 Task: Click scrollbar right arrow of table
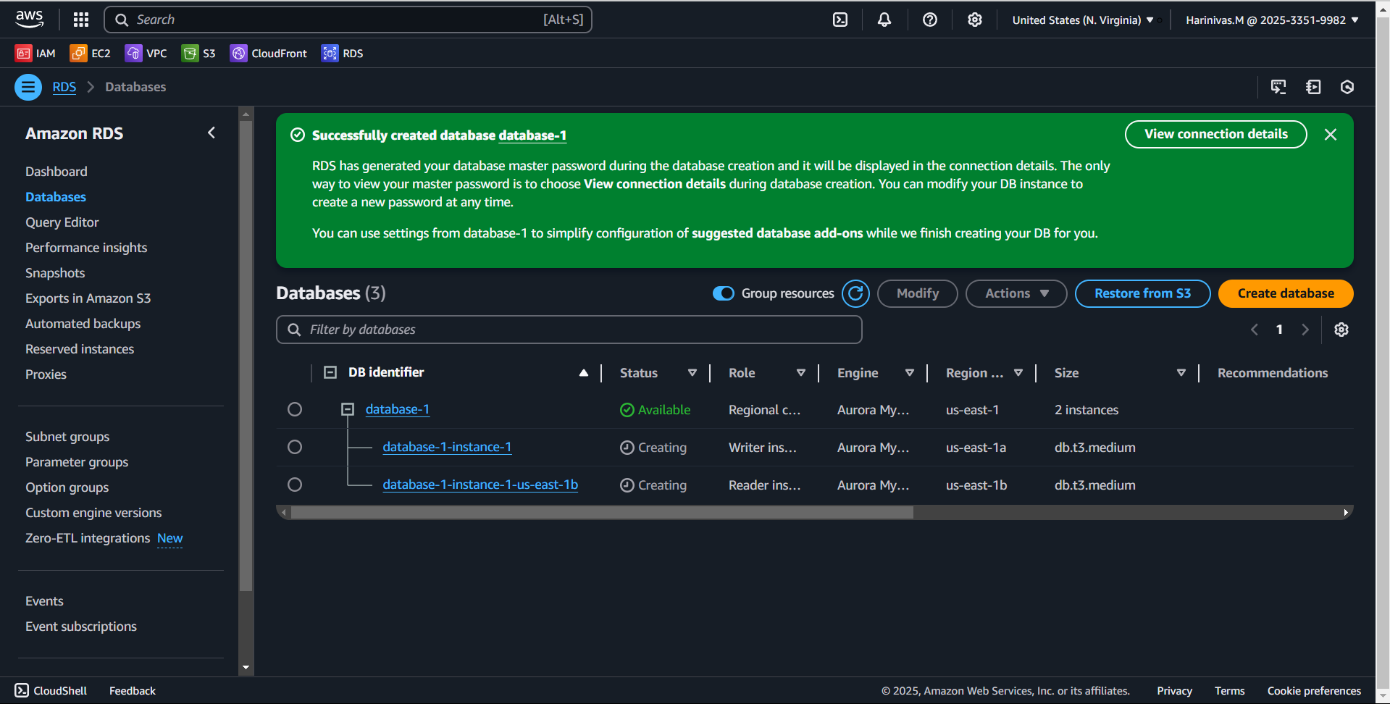coord(1346,513)
